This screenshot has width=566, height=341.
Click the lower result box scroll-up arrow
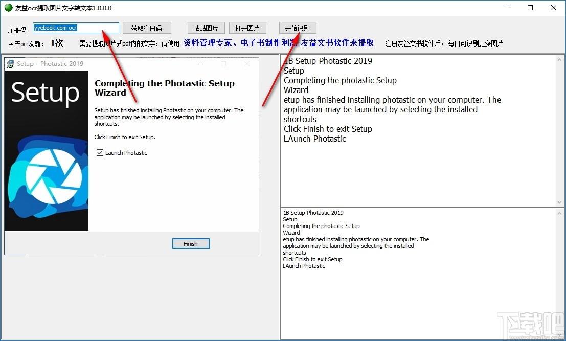[x=560, y=213]
